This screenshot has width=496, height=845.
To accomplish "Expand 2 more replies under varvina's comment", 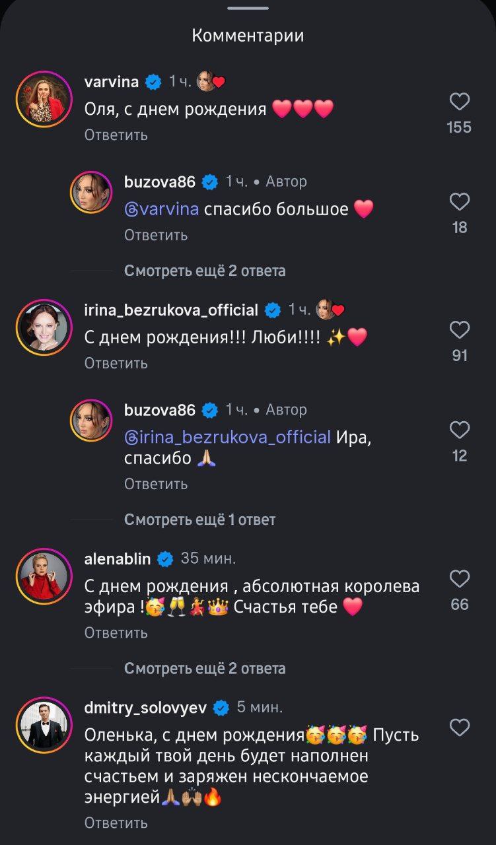I will pyautogui.click(x=205, y=271).
